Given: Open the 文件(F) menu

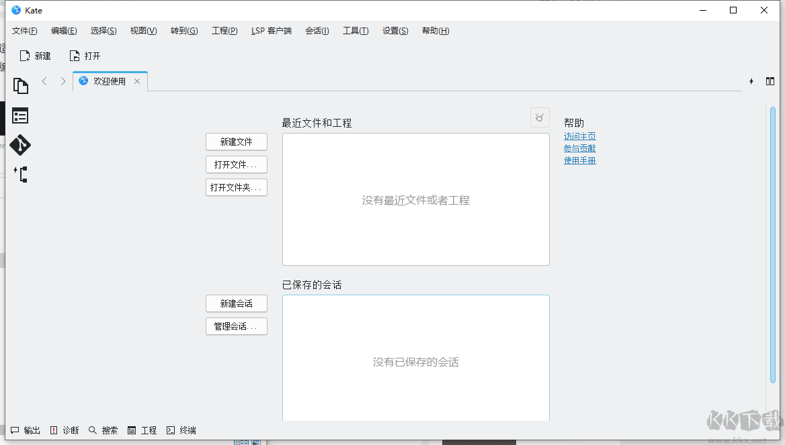Looking at the screenshot, I should pyautogui.click(x=25, y=31).
